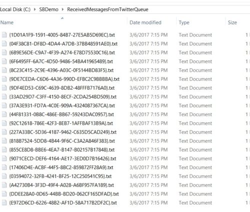Click text file icon of {04F38C81-DF8D-4DA4-A7DB-37BB48591AE0}.txt
250x212 pixels.
(x=4, y=44)
